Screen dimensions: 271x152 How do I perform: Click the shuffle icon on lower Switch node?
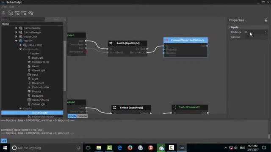114,108
